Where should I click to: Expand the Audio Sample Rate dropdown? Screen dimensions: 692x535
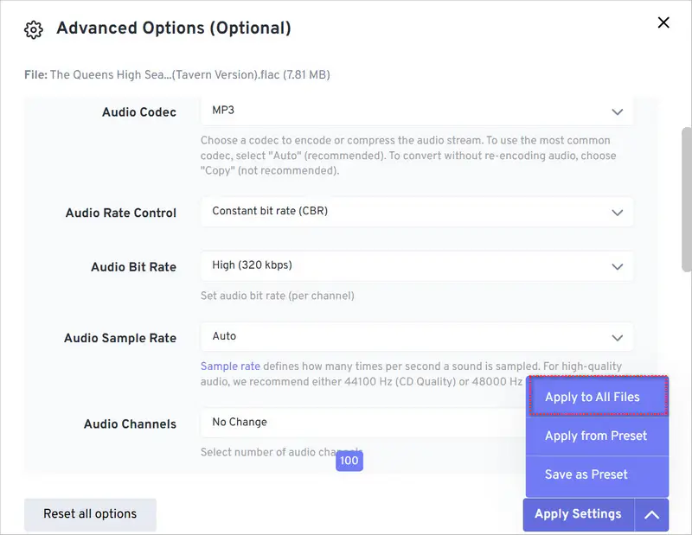click(x=415, y=337)
